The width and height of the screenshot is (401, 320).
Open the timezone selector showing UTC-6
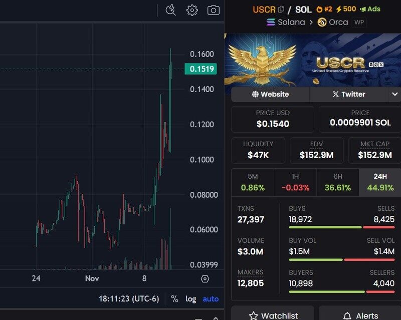coord(129,299)
